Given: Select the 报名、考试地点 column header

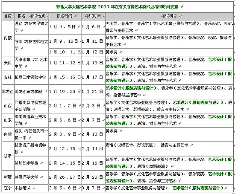Looking at the screenshot, I should pos(32,16).
